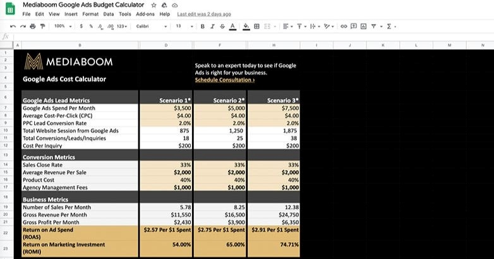Screen dimensions: 494x259
Task: Open the Google Sheets home icon
Action: coord(10,8)
